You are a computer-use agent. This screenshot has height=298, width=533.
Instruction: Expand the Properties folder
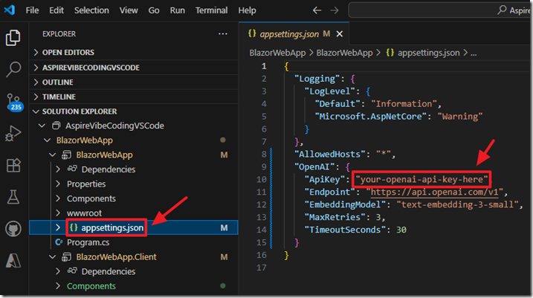58,184
